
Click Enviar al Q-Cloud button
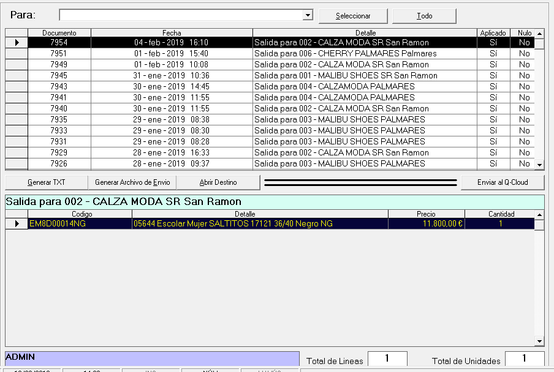pyautogui.click(x=503, y=182)
